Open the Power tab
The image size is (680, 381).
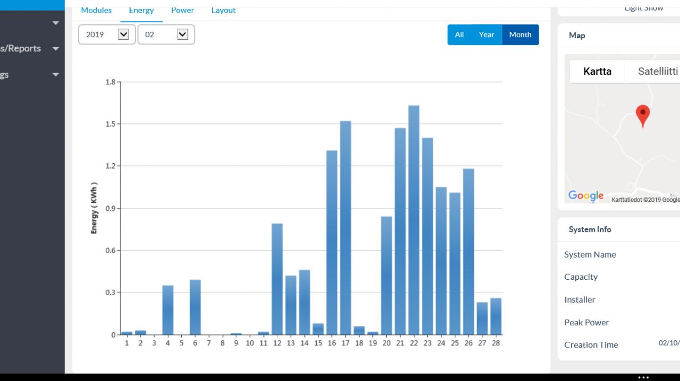tap(182, 10)
